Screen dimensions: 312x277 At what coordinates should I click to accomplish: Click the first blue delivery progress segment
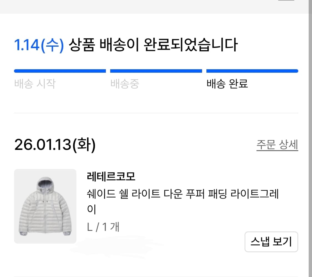pyautogui.click(x=60, y=71)
